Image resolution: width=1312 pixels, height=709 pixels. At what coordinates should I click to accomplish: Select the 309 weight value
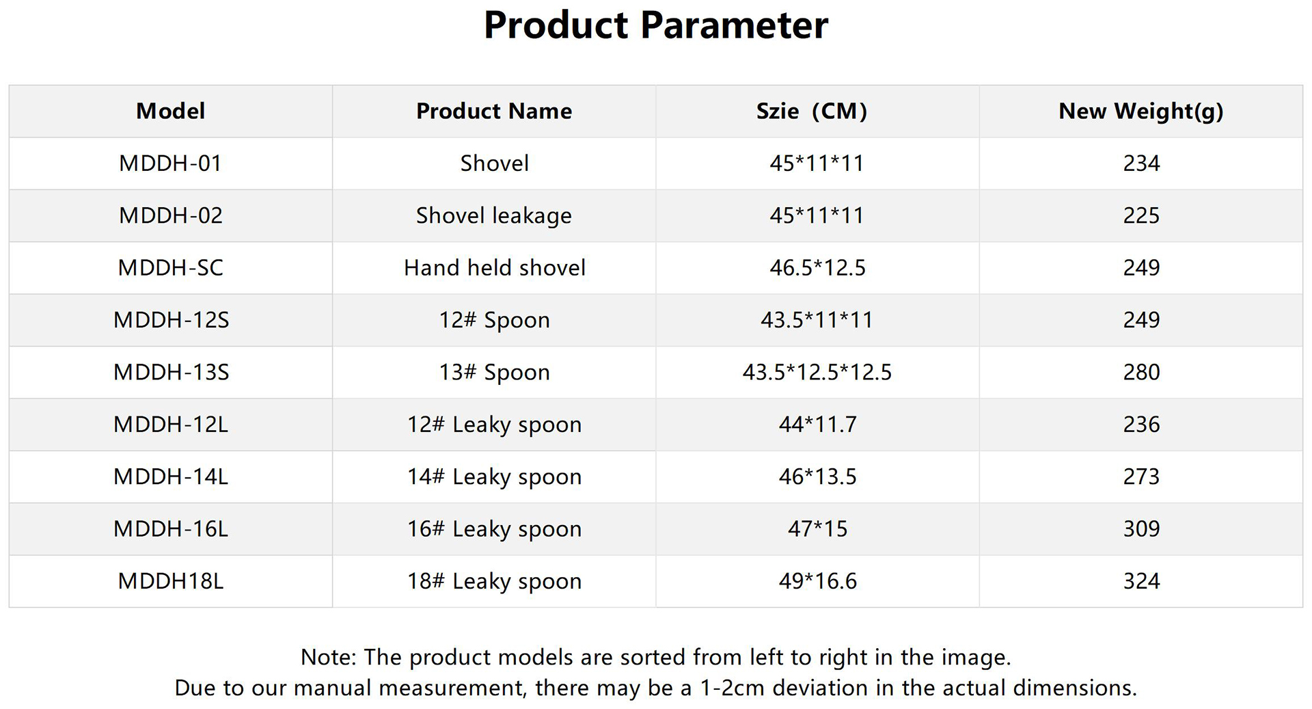pos(1141,529)
